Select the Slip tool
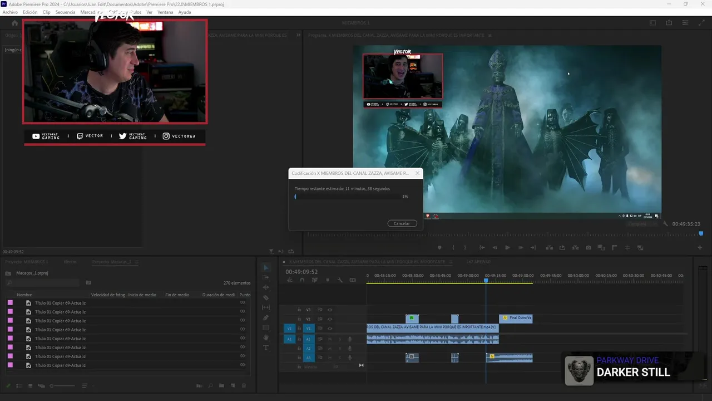Image resolution: width=712 pixels, height=401 pixels. (x=266, y=307)
